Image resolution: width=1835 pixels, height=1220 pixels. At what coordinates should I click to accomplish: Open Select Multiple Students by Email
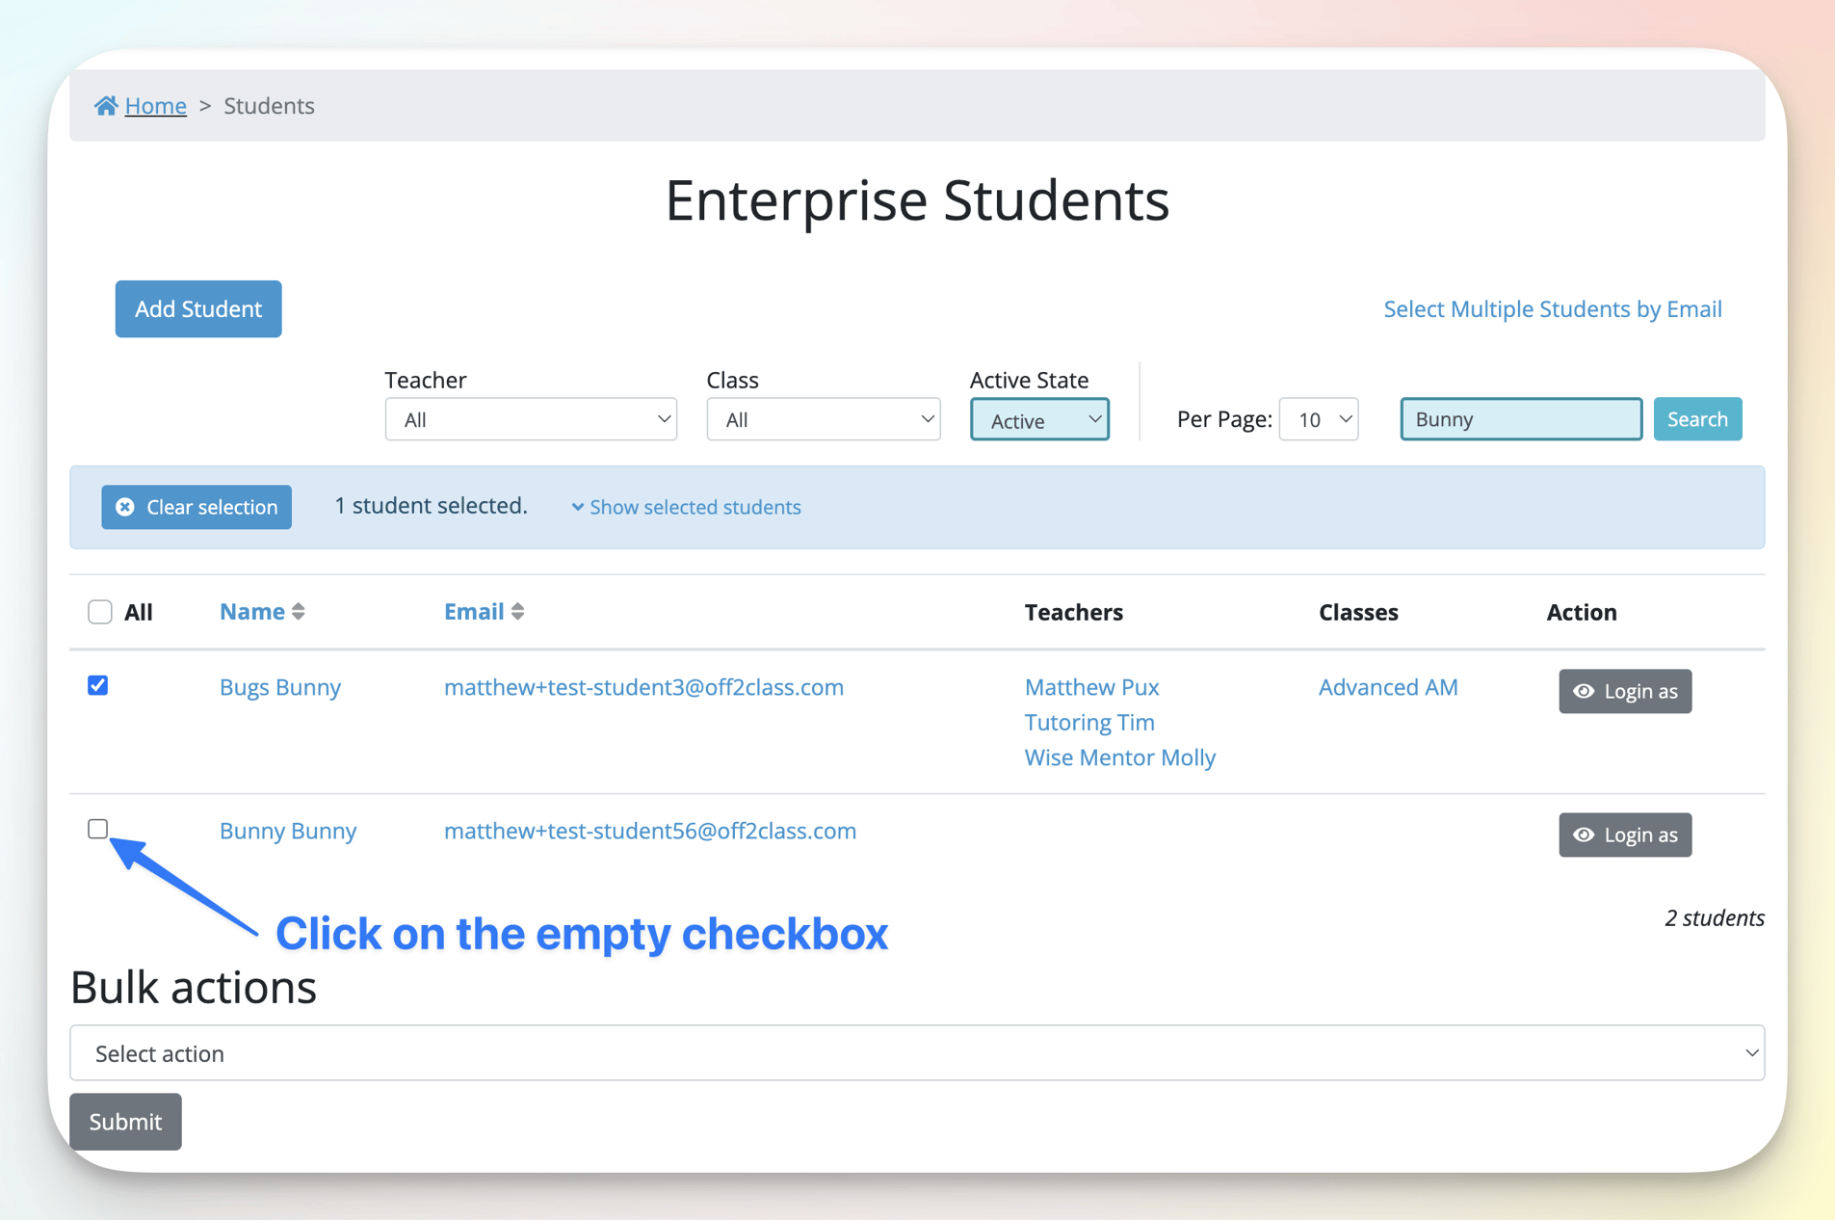pos(1552,308)
